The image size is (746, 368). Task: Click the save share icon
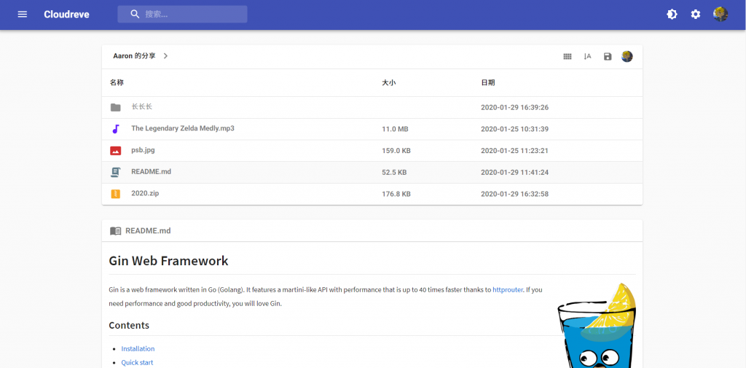click(x=608, y=57)
